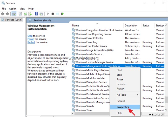Choose Stop in the context menu

pos(125,75)
